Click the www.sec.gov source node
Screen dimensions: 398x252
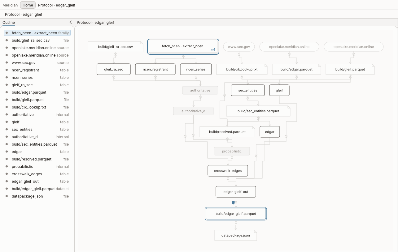[x=239, y=47]
